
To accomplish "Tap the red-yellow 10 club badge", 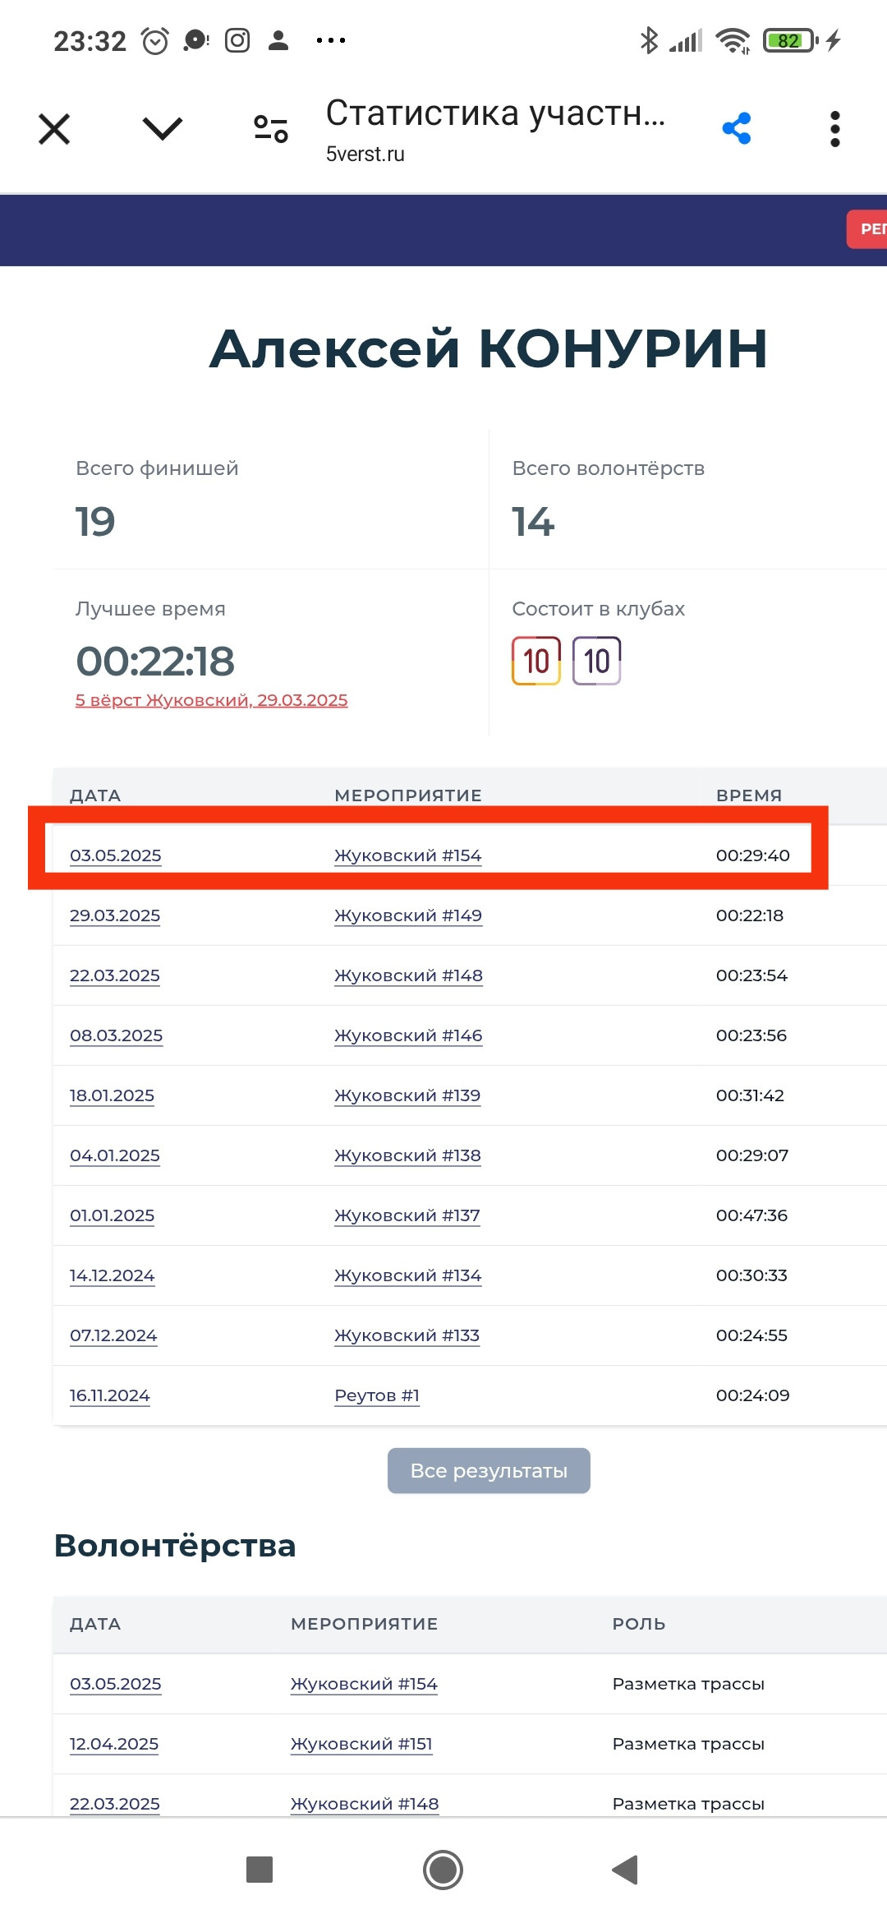I will click(536, 661).
